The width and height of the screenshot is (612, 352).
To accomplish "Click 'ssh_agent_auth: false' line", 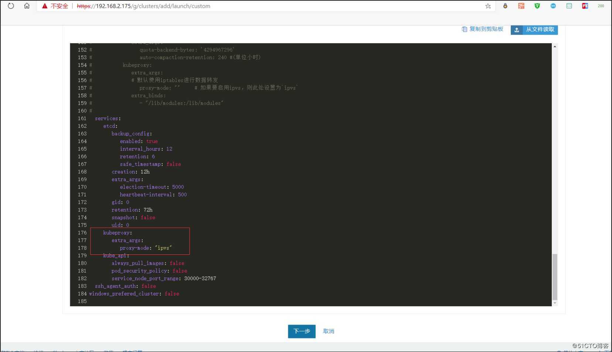I will [x=125, y=286].
